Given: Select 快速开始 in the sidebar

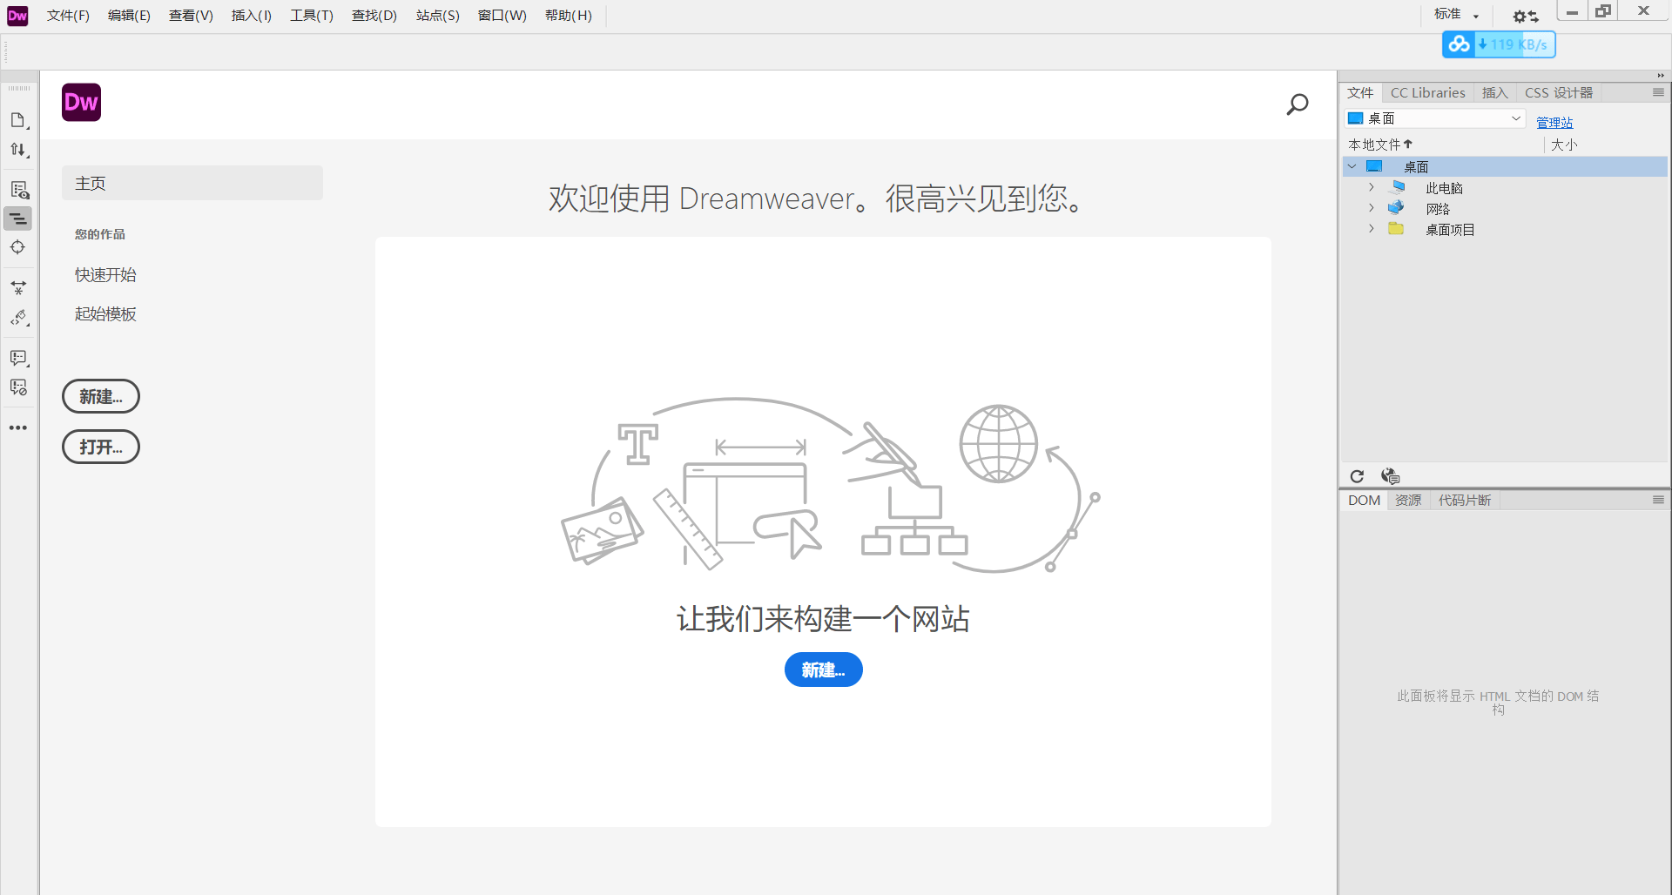Looking at the screenshot, I should click(x=105, y=275).
